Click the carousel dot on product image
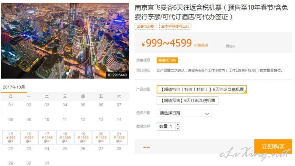The height and width of the screenshot is (166, 295). tap(67, 73)
